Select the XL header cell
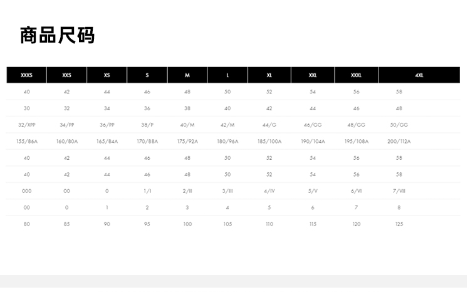470x292 pixels. pyautogui.click(x=269, y=75)
